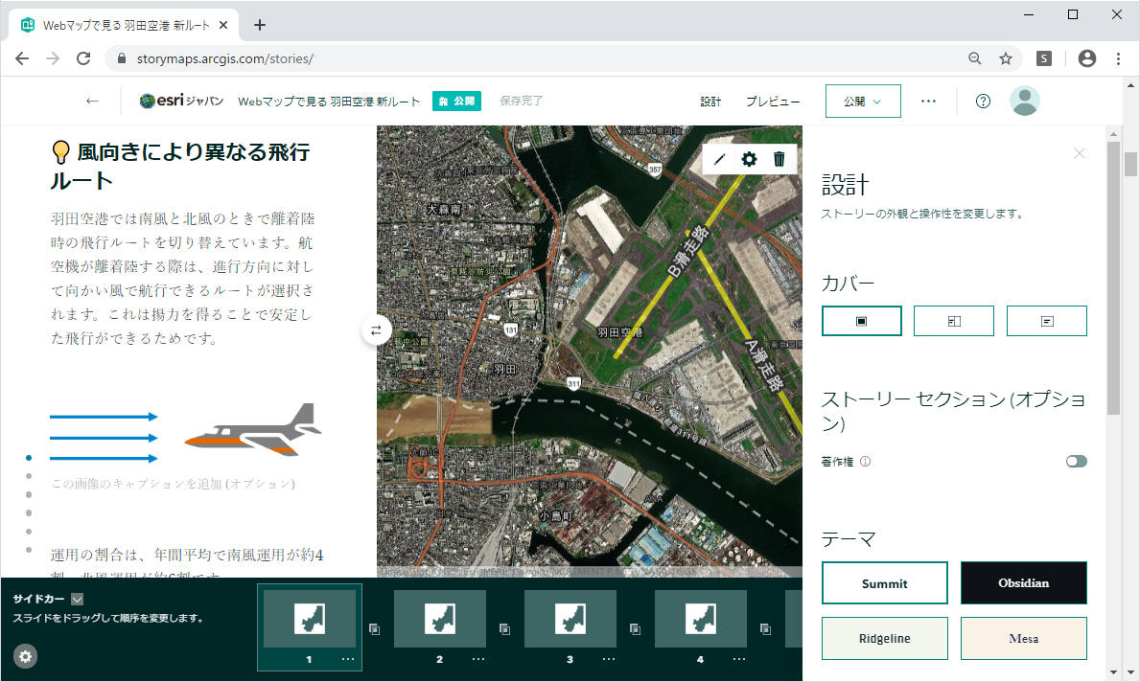This screenshot has width=1140, height=682.
Task: Open the sidecar settings gear at bottom left
Action: pyautogui.click(x=25, y=657)
